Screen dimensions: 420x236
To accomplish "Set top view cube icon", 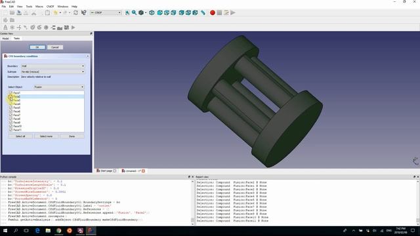I will [x=167, y=12].
